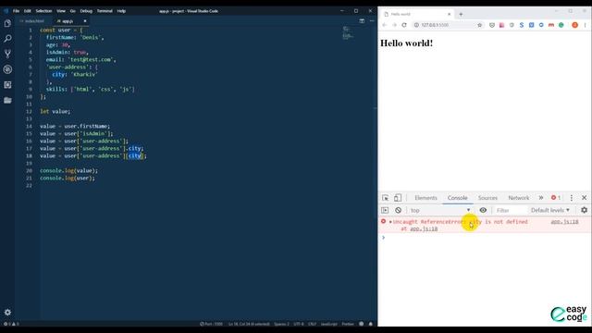Open the Debug view in activity bar
Image resolution: width=592 pixels, height=333 pixels.
(x=7, y=69)
